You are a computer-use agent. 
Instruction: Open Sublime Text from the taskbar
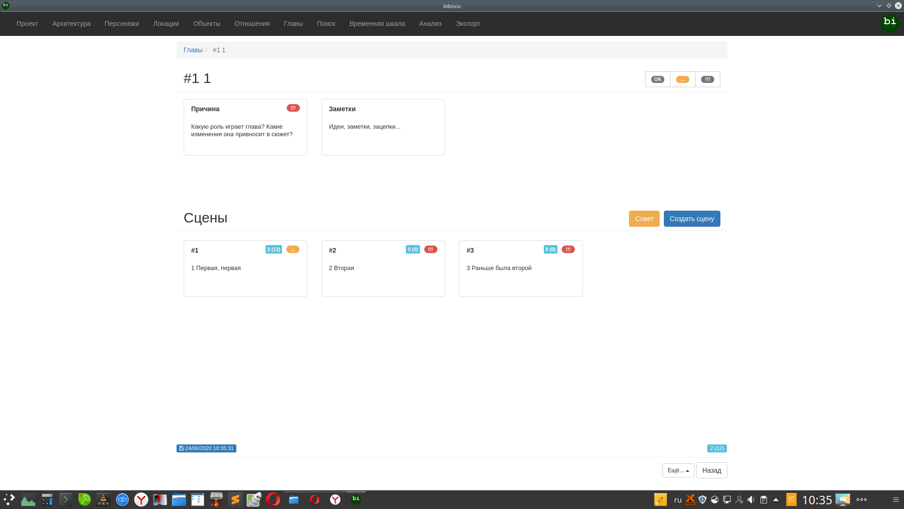pos(235,500)
